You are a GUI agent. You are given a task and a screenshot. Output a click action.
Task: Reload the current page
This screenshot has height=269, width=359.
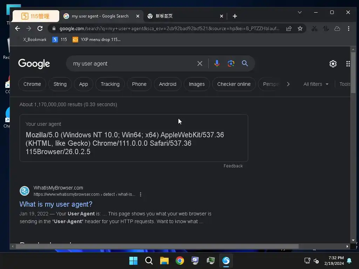tap(40, 28)
